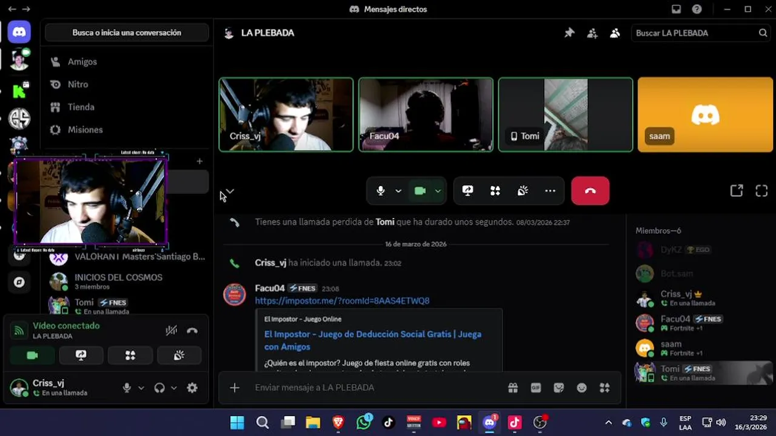Toggle camera in voice connected panel
This screenshot has width=776, height=436.
[32, 355]
